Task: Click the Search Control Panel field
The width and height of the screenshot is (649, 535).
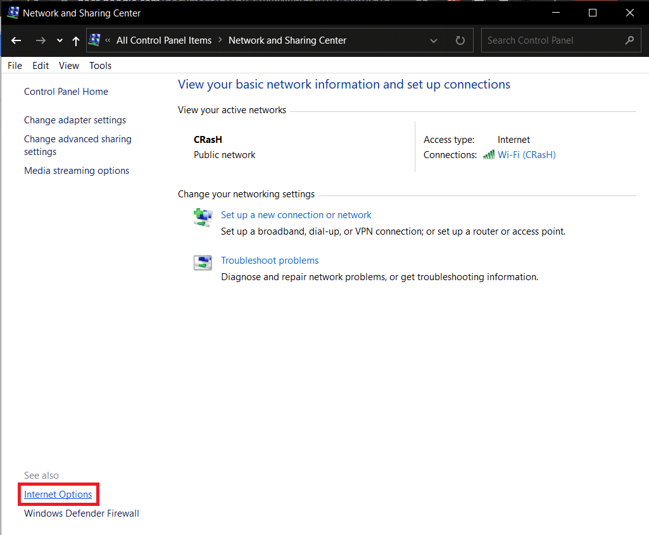Action: click(x=551, y=40)
